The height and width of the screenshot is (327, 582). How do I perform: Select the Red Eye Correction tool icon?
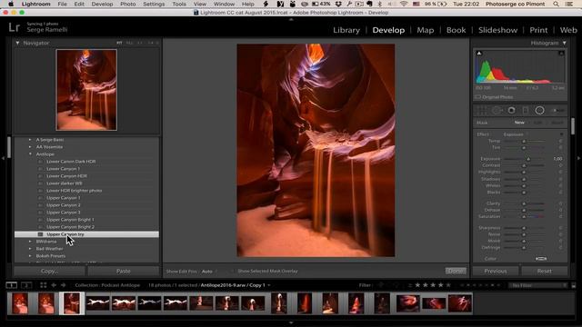(x=511, y=111)
